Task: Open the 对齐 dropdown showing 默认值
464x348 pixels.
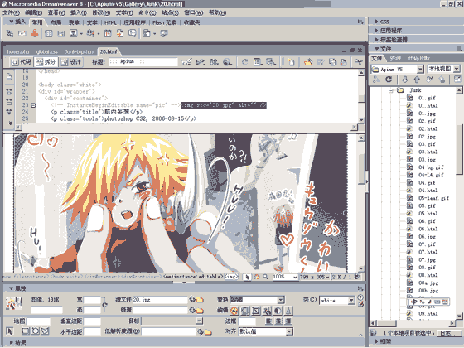Action: click(x=289, y=331)
